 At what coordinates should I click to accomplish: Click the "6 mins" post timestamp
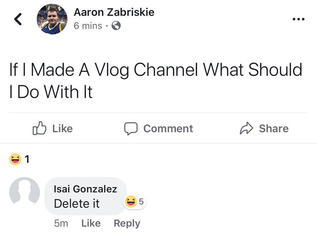click(x=88, y=26)
